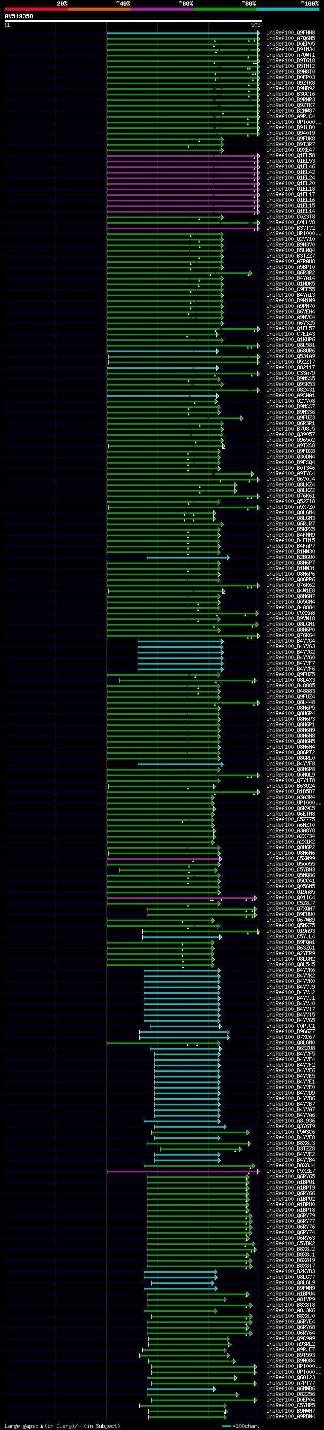Screen dimensions: 324x1430
Task: Select label UniRef100_Q8L4X3
Action: (291, 680)
